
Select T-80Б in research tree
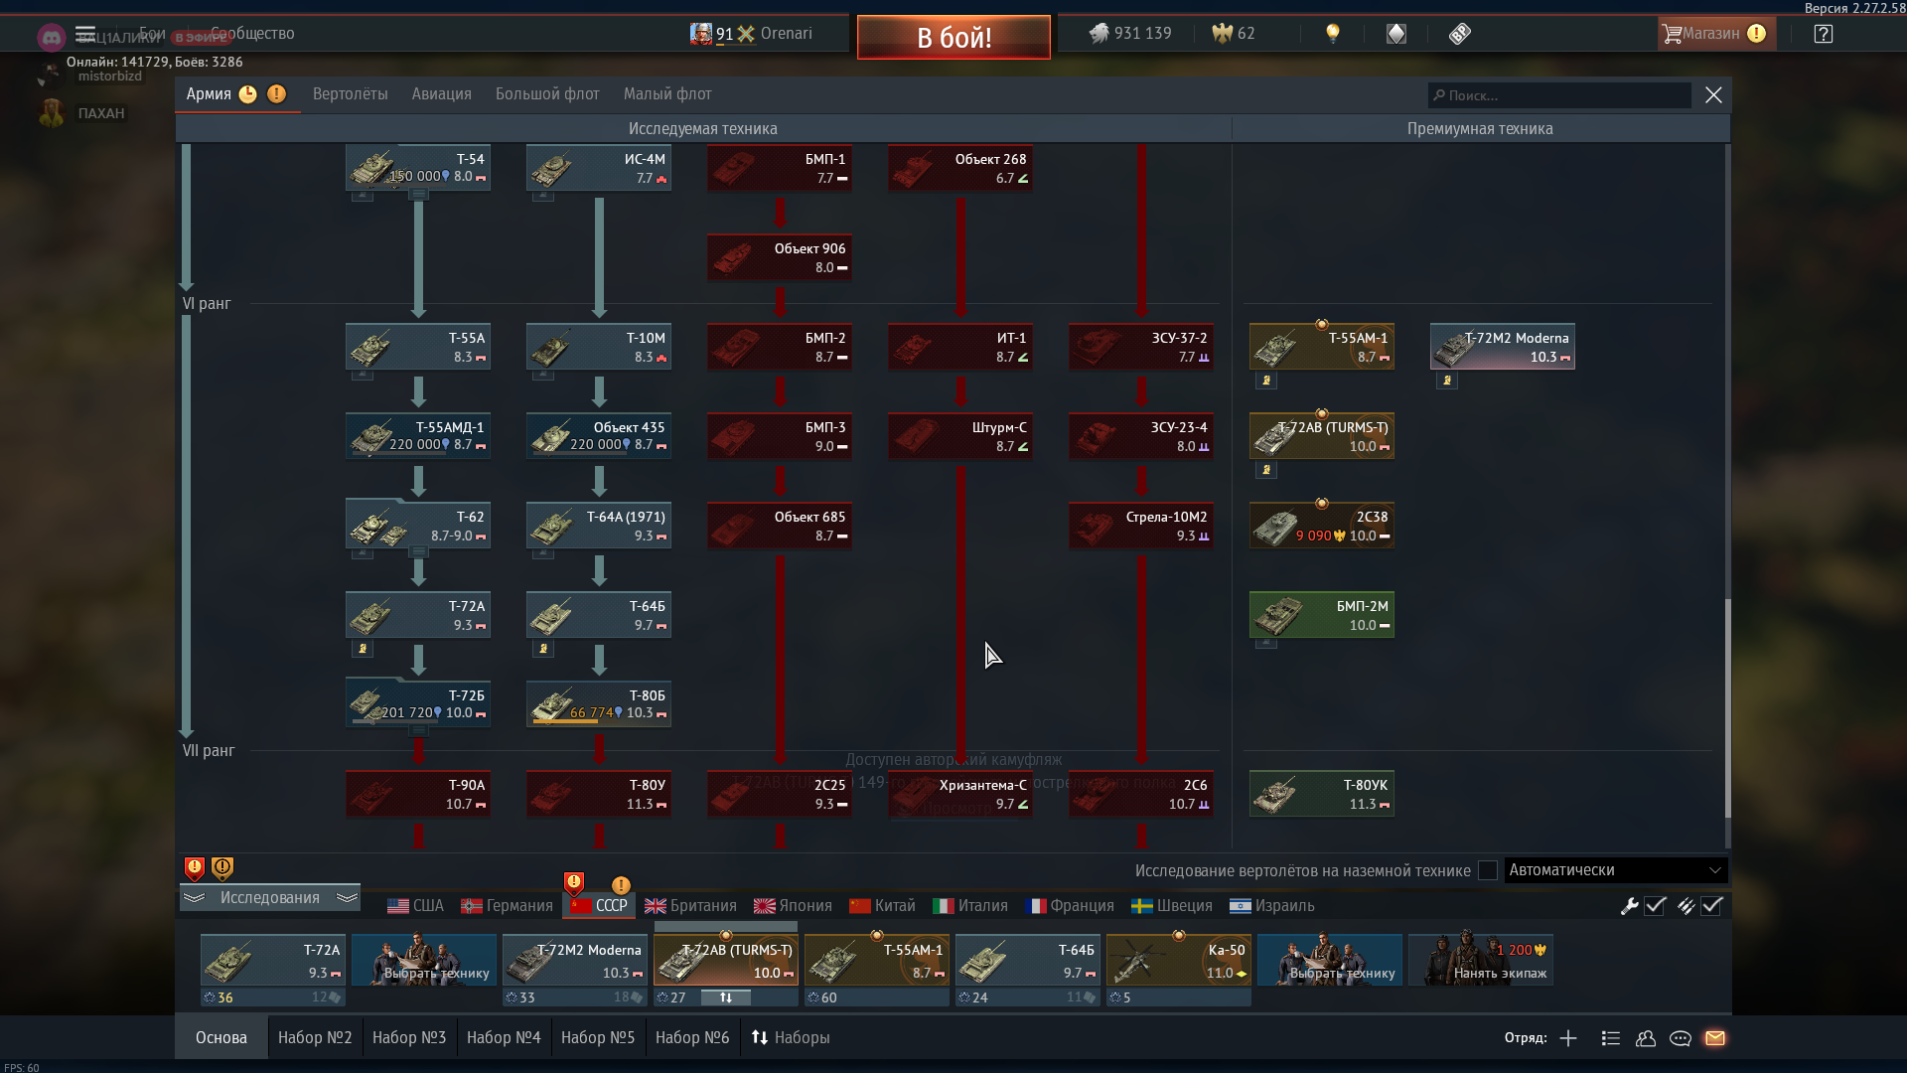(x=599, y=703)
